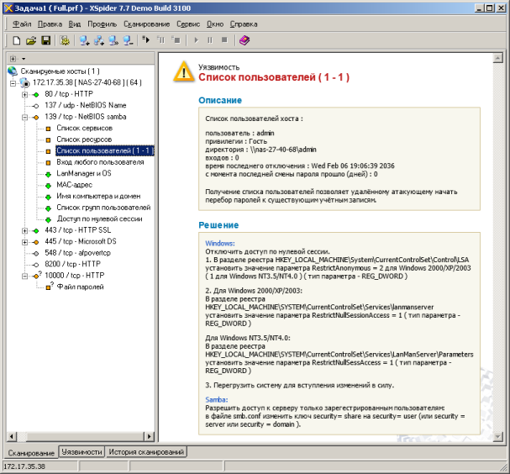Select Имя компьютера и домен item
The height and width of the screenshot is (474, 510).
point(98,196)
